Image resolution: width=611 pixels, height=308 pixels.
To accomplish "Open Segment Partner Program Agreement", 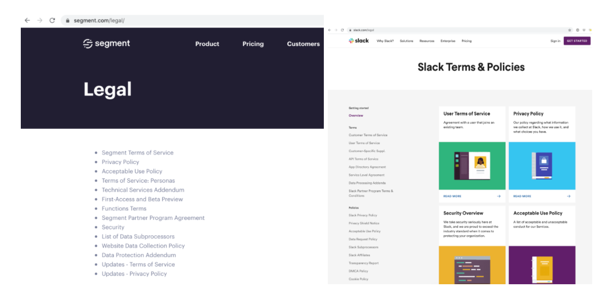I will click(153, 218).
